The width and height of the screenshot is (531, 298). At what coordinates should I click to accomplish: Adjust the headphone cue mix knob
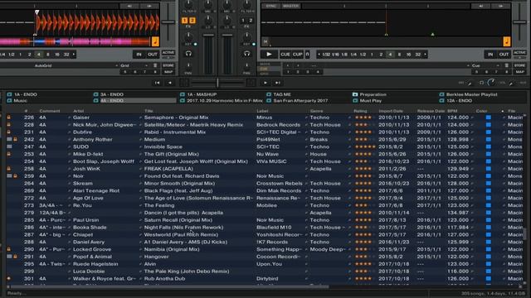click(491, 83)
